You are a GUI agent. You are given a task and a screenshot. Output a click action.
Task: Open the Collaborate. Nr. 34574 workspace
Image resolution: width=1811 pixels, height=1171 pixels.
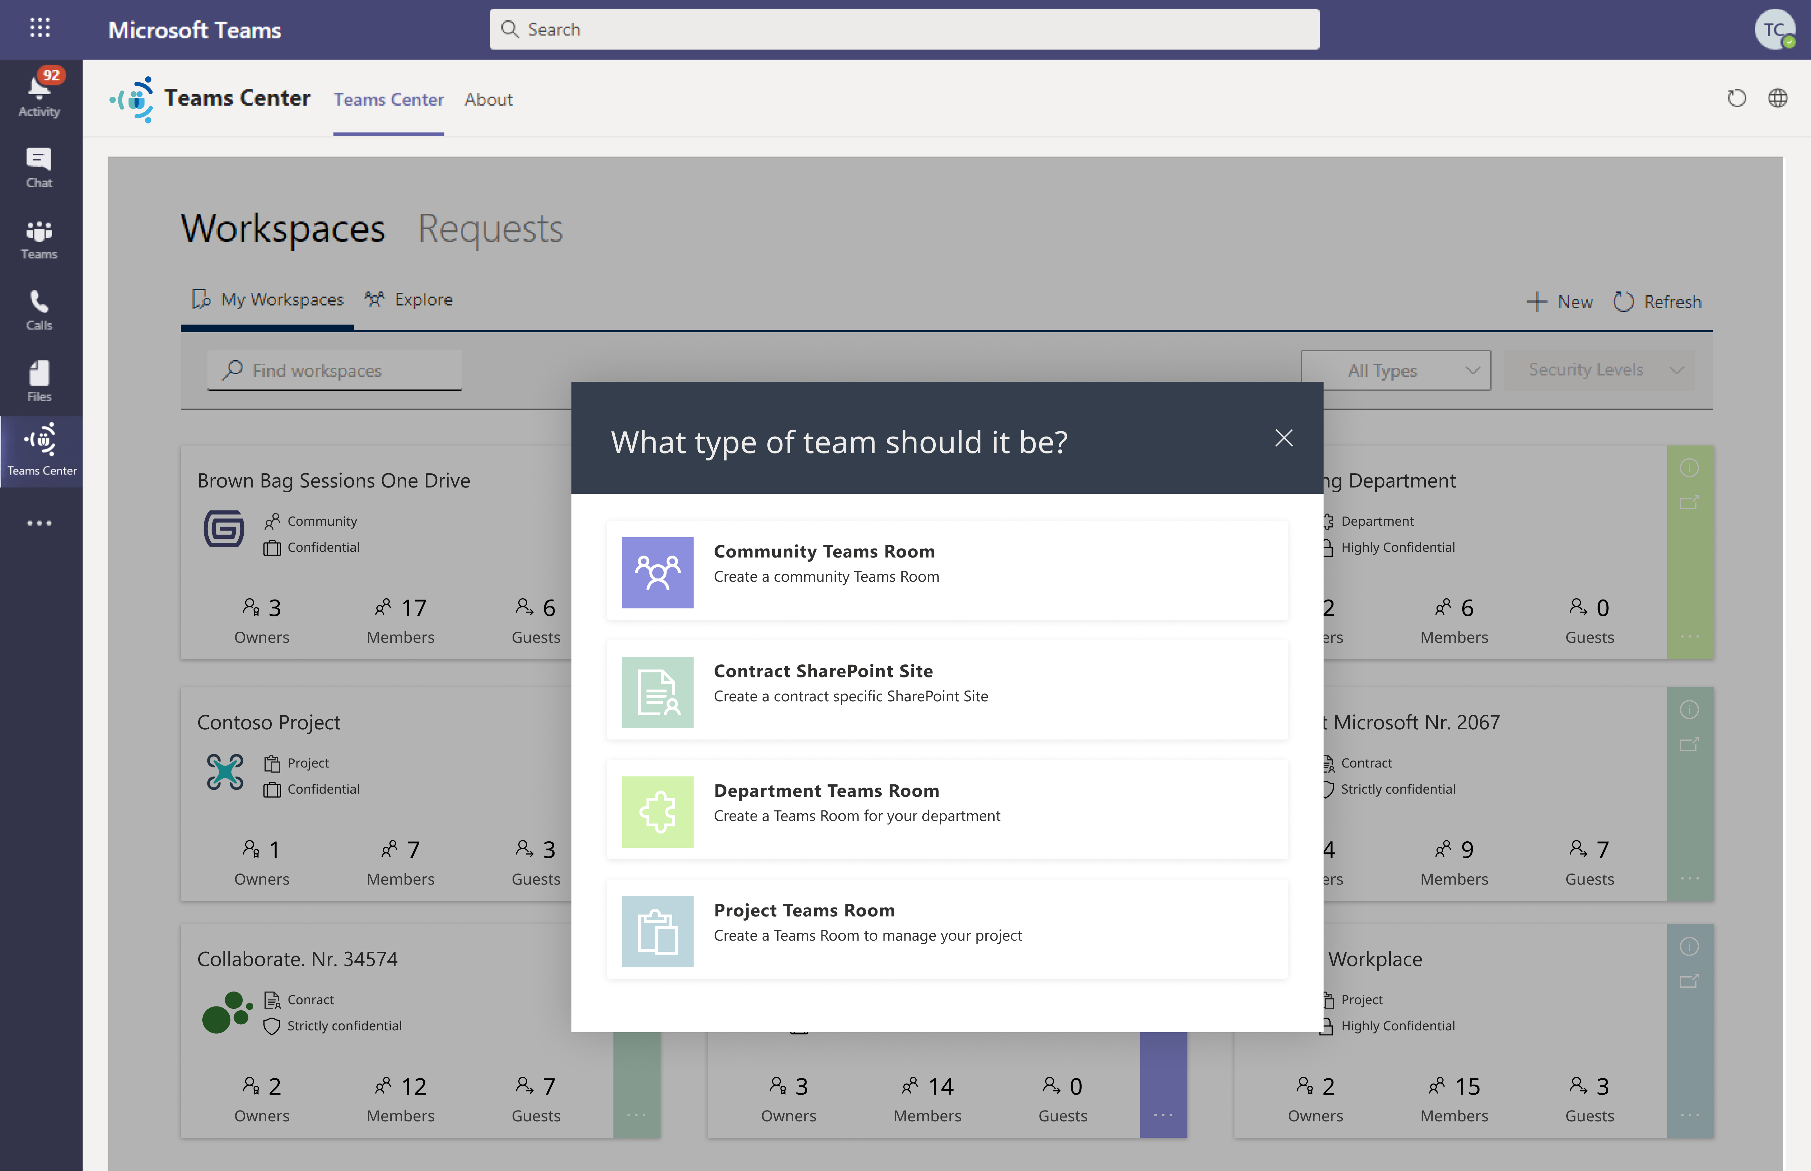(x=297, y=959)
